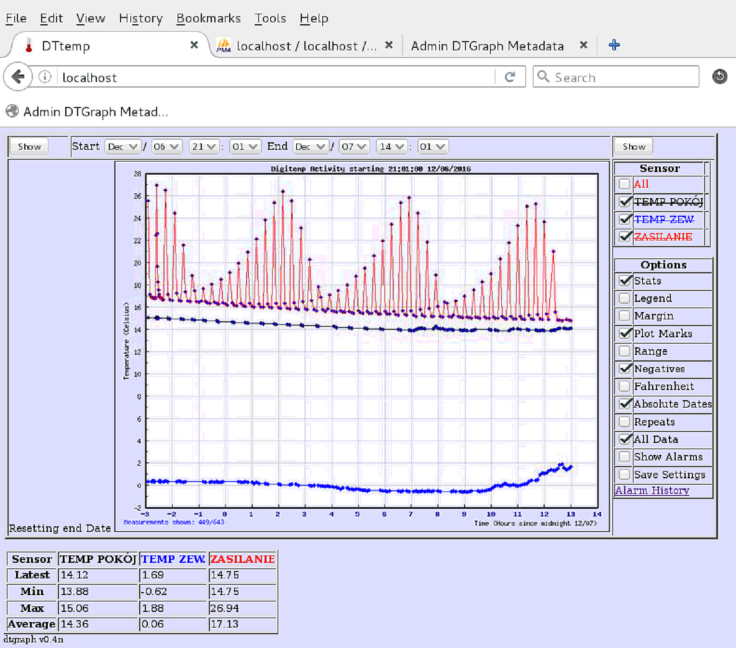
Task: Click the browser back arrow button
Action: (x=18, y=77)
